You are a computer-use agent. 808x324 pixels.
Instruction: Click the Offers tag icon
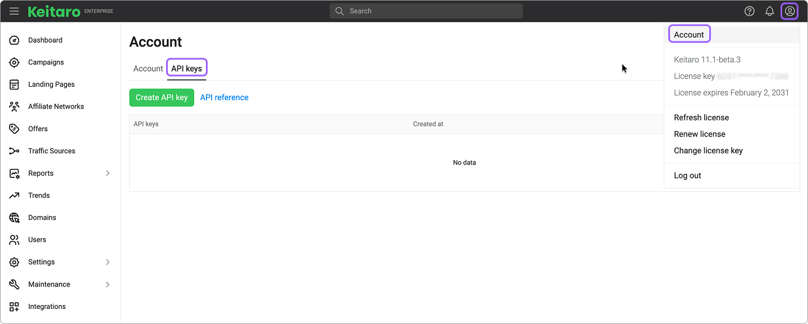click(x=15, y=129)
